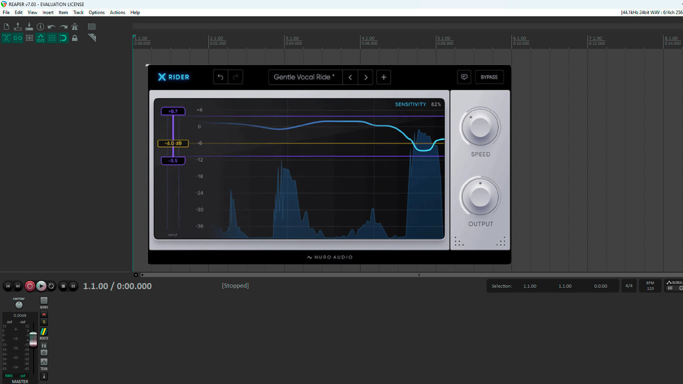Click the triangular ruler icon in toolbar
This screenshot has height=384, width=683.
[92, 38]
